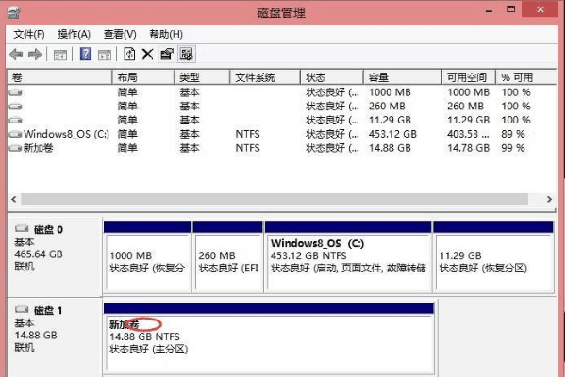566x377 pixels.
Task: Select the 新加卷 14.88 GB NTFS partition
Action: point(269,338)
